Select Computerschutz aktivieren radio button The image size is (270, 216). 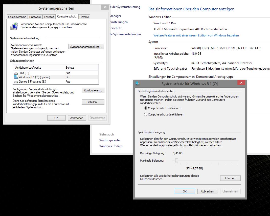click(x=146, y=108)
